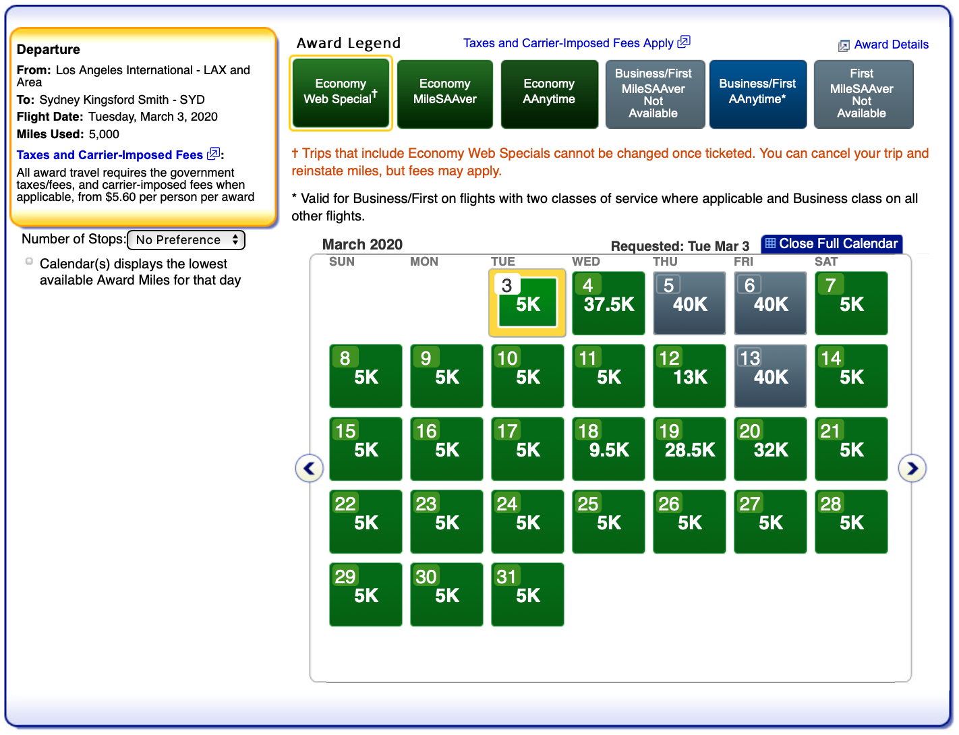
Task: Go to the previous month with left arrow
Action: point(310,468)
